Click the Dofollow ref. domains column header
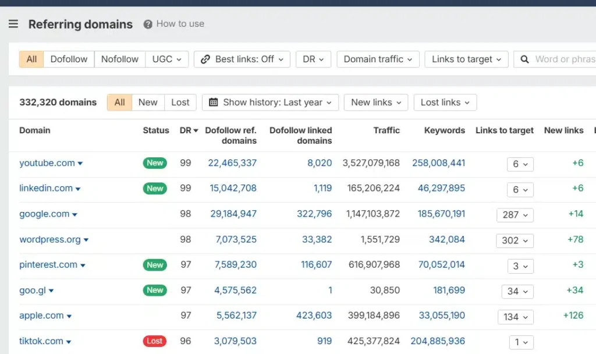Viewport: 596px width, 354px height. (x=230, y=135)
